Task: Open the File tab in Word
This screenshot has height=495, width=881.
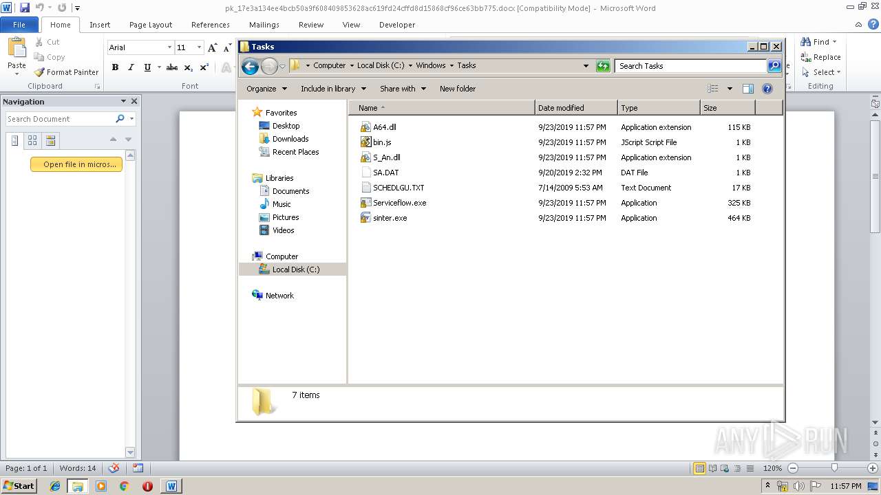Action: tap(19, 25)
